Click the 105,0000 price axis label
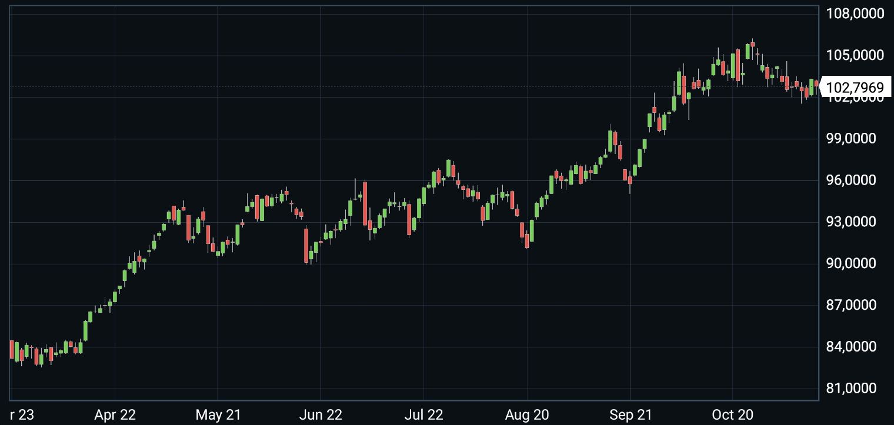The height and width of the screenshot is (425, 894). tap(855, 55)
